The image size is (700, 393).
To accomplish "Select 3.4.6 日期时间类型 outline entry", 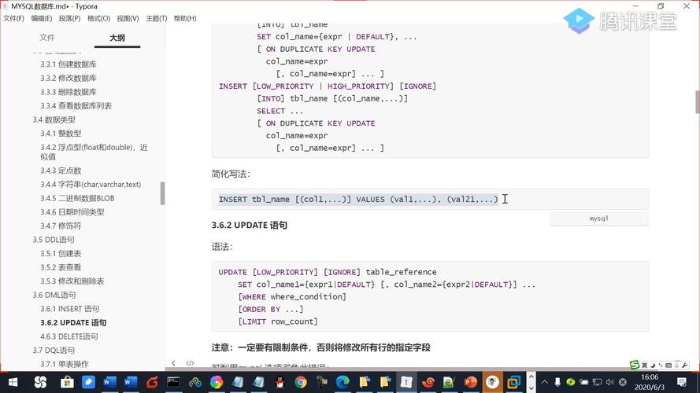I will tap(72, 211).
